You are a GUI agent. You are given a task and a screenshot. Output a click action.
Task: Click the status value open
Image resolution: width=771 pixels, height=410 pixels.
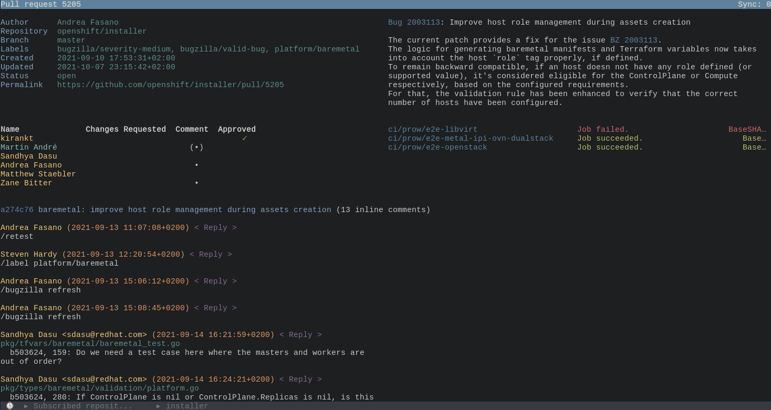[x=67, y=76]
